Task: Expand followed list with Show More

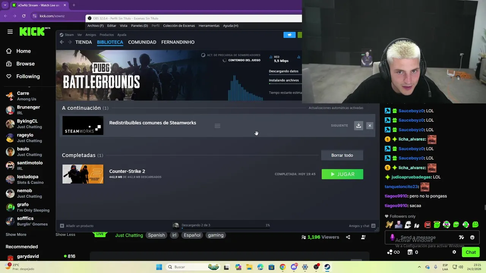Action: [16, 235]
